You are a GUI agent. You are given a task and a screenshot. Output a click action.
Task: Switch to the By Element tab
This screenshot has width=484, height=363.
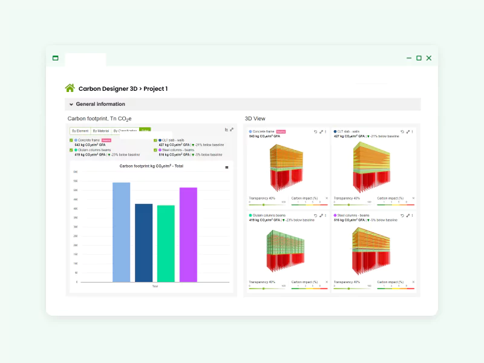click(x=80, y=131)
